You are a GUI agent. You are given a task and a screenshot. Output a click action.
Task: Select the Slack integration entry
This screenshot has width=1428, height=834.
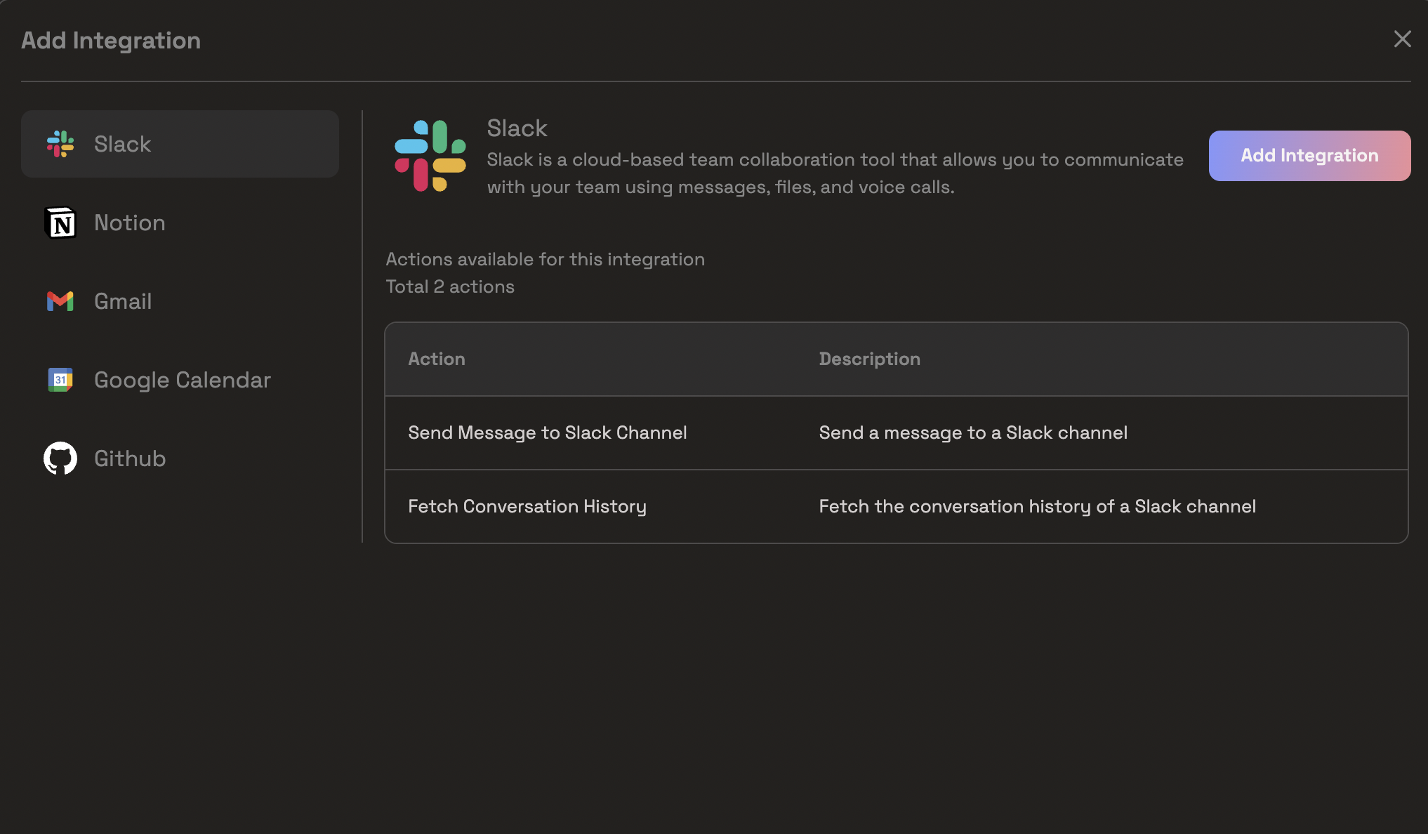coord(180,144)
